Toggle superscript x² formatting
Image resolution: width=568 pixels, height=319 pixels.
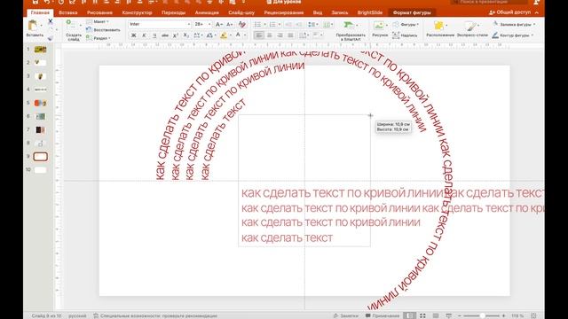(x=176, y=35)
